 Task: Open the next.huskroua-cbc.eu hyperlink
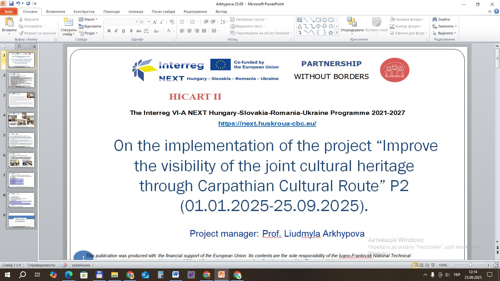[267, 123]
